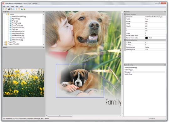Select FavoriteVacation.jpg in the file tree
Viewport: 169px width, 122px height.
18,27
